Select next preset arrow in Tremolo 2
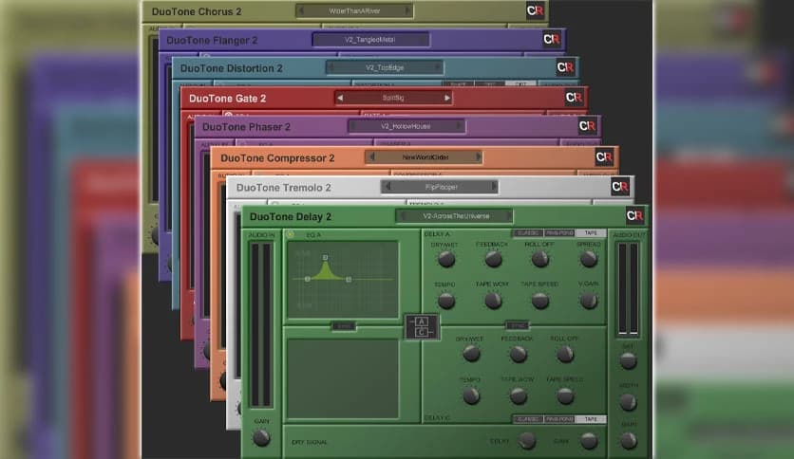794x459 pixels. coord(494,187)
